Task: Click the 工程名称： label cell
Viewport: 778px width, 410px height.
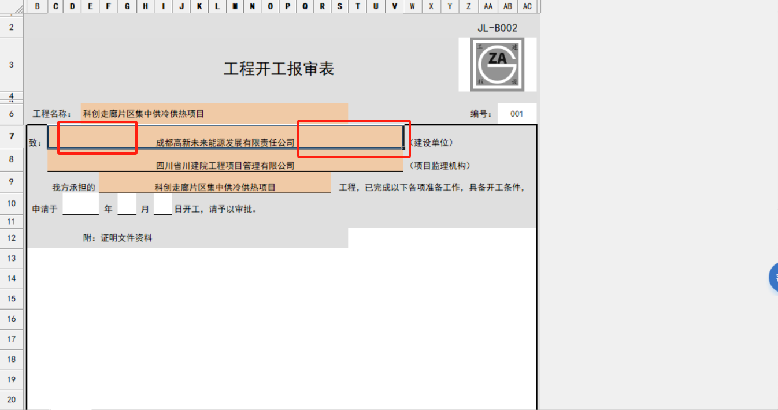Action: 52,114
